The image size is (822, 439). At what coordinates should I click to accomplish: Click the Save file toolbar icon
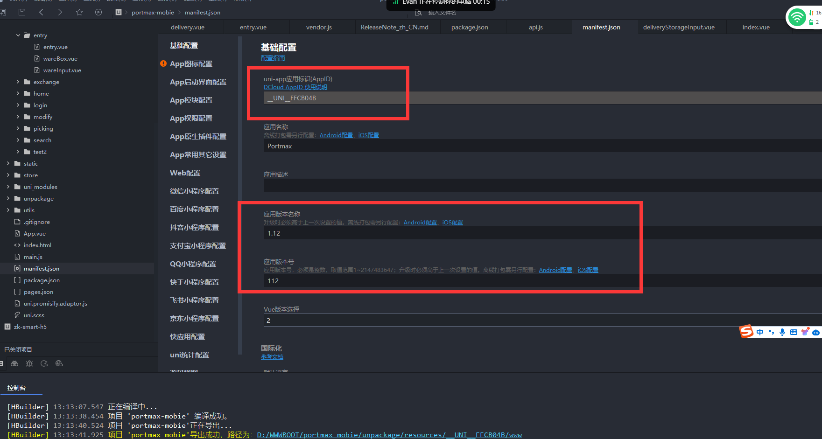tap(22, 12)
